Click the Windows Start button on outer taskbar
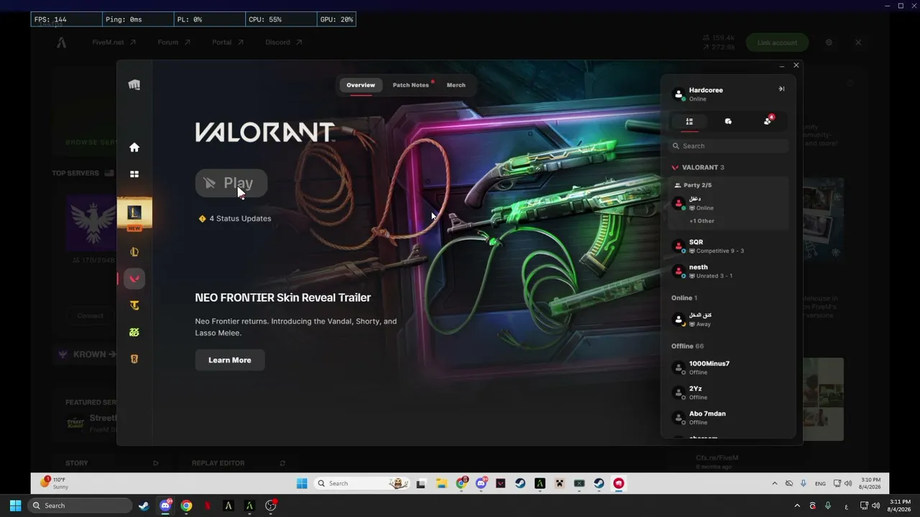 [15, 506]
